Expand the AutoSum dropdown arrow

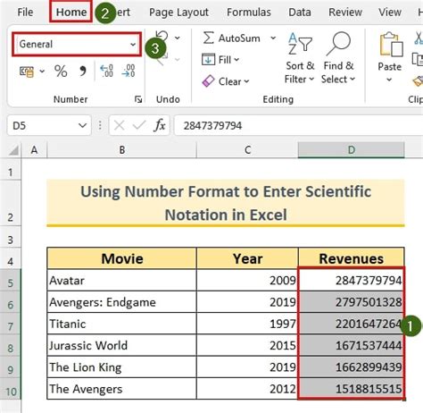273,38
